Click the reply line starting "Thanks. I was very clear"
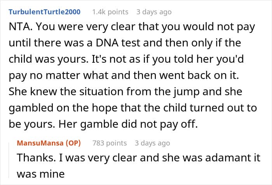This screenshot has width=272, height=185. point(139,158)
